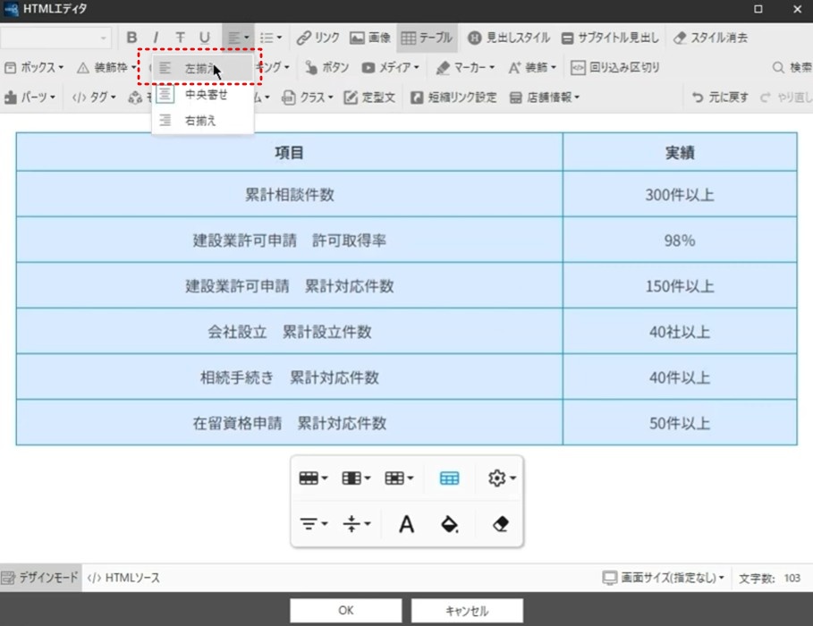The width and height of the screenshot is (813, 626).
Task: Toggle underline formatting with the U icon
Action: coord(204,38)
